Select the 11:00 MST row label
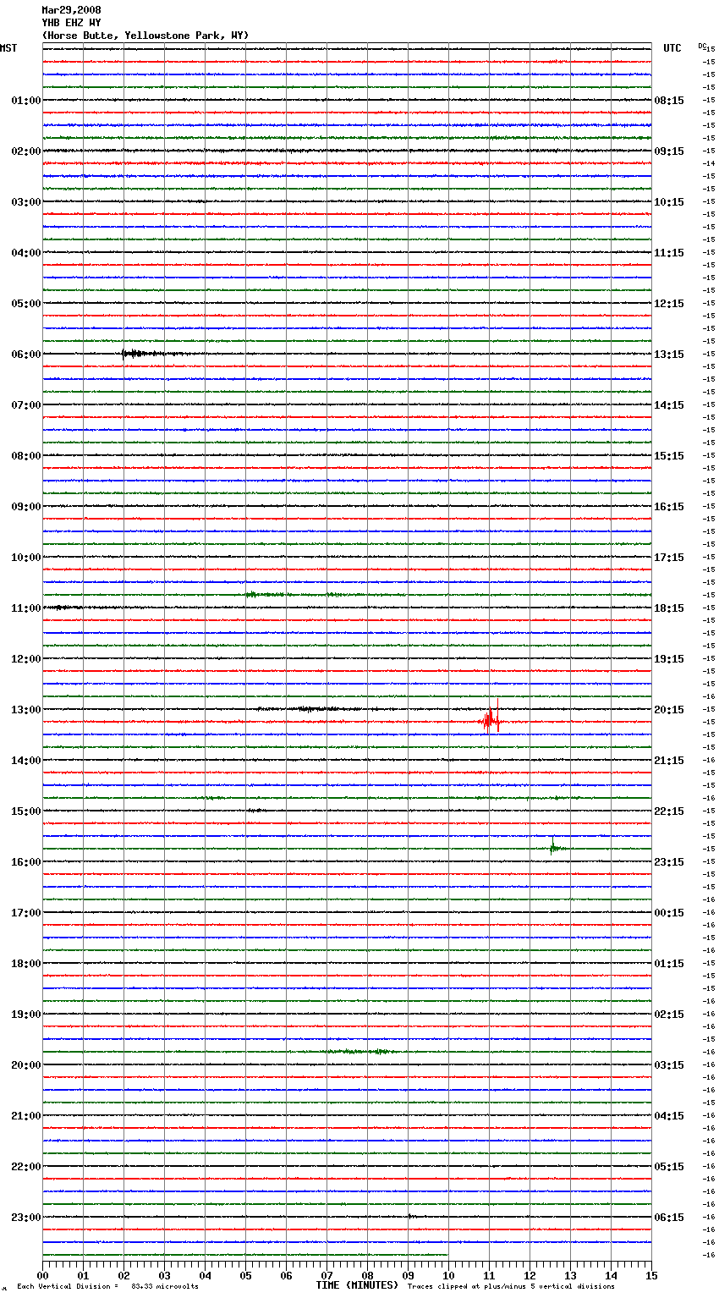The width and height of the screenshot is (719, 1298). tap(26, 608)
